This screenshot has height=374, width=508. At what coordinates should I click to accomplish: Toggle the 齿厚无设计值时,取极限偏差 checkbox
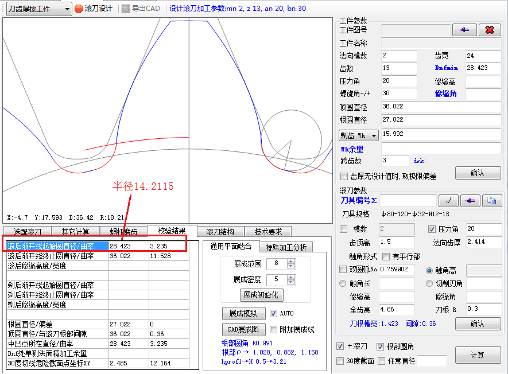click(x=344, y=177)
